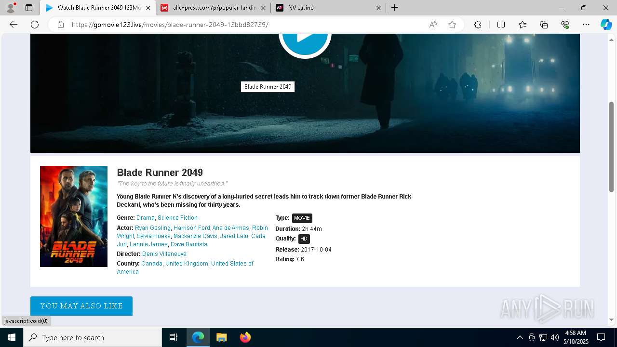Close the NV casino tab
Image resolution: width=617 pixels, height=347 pixels.
point(378,8)
